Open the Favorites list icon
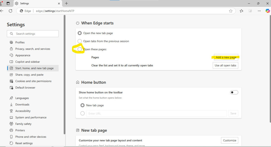 [x=241, y=11]
